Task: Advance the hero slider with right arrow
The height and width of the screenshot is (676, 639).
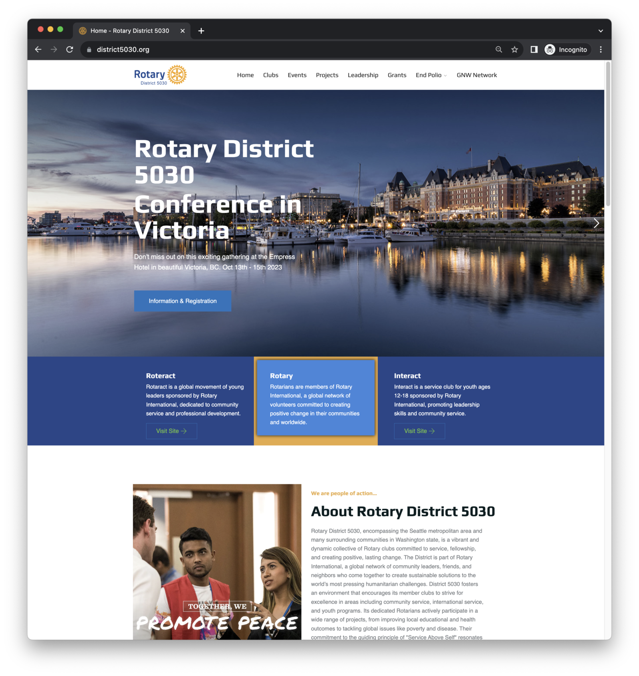Action: point(596,223)
